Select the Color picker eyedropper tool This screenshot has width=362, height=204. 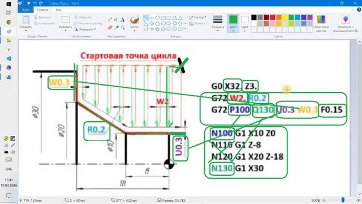[117, 28]
